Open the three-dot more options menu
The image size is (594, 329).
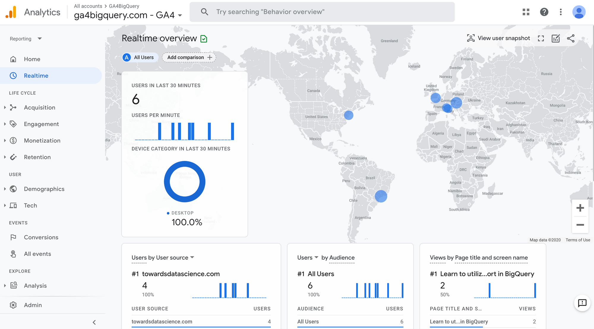(x=560, y=12)
